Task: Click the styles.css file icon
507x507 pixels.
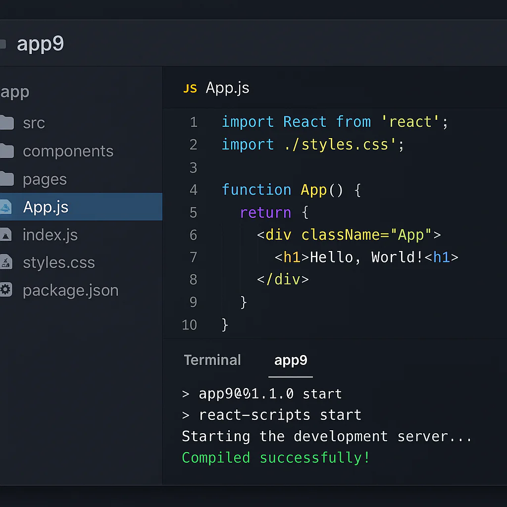Action: coord(6,262)
